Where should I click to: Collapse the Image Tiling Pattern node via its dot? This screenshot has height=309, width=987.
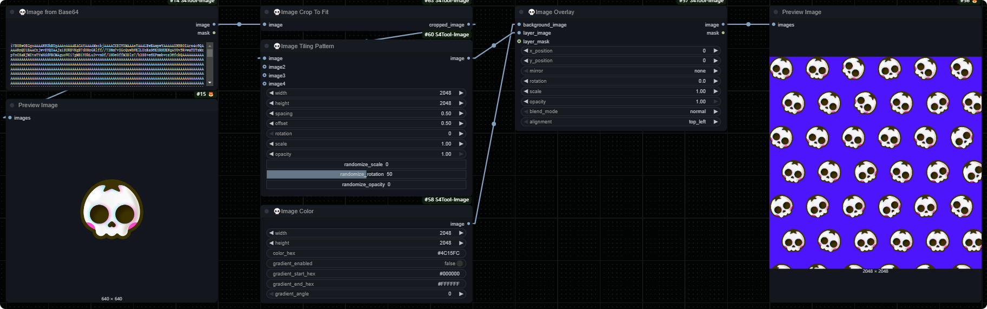point(267,46)
